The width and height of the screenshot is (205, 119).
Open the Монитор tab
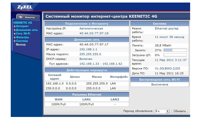coord(28,17)
